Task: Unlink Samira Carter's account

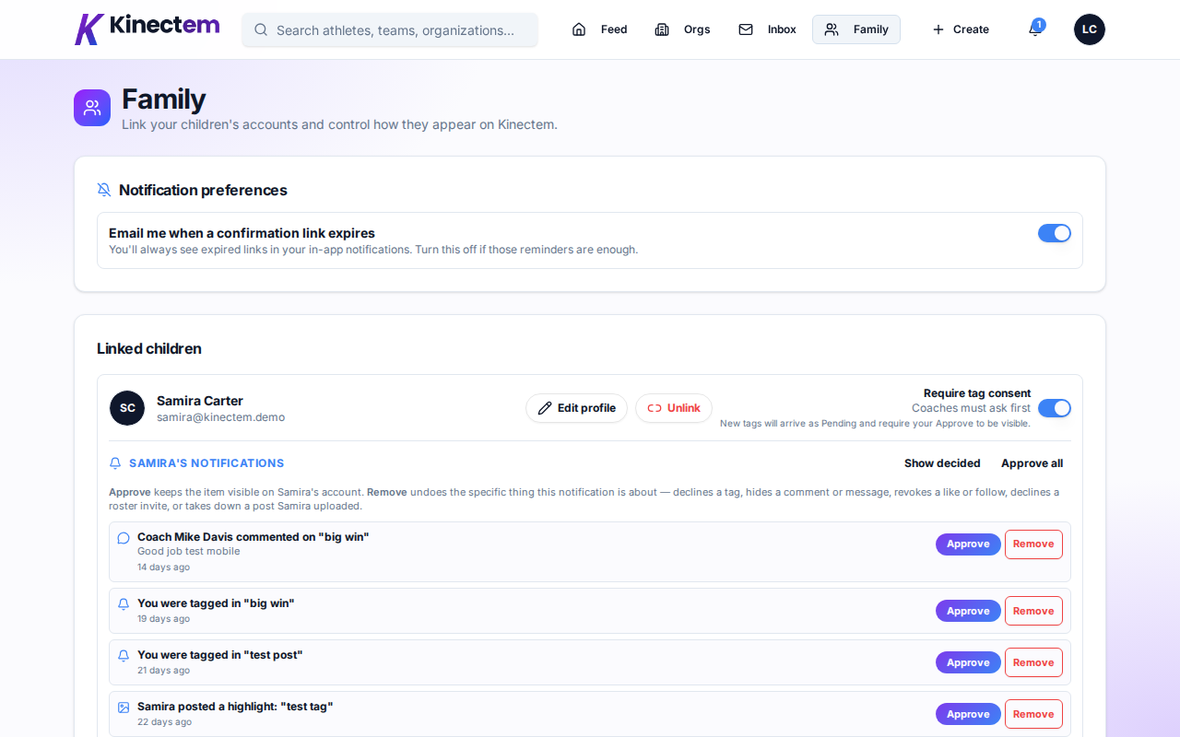Action: [x=674, y=408]
